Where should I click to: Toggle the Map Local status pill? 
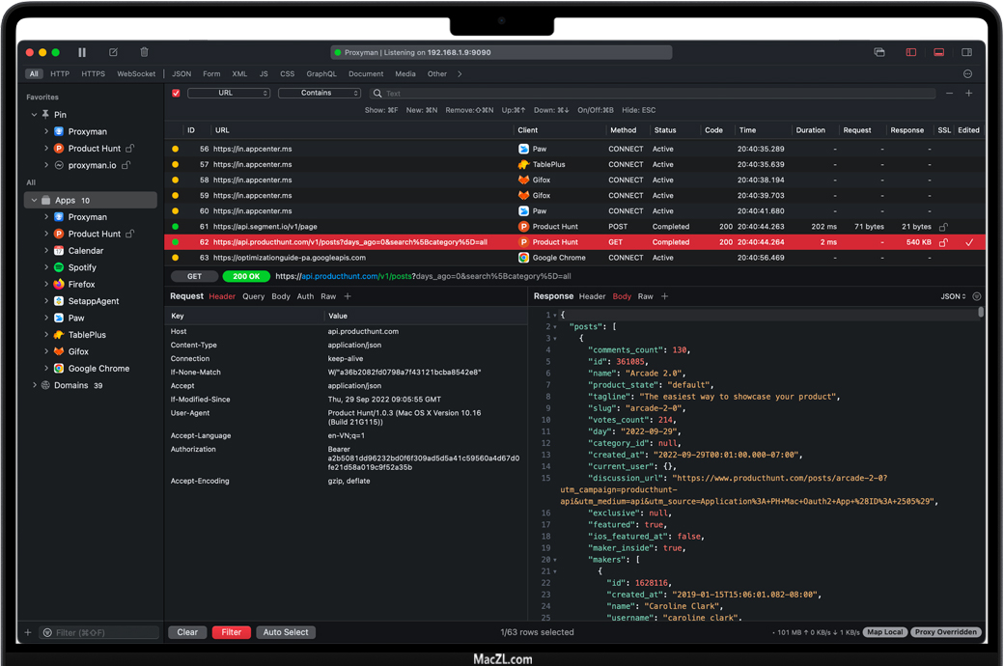884,632
